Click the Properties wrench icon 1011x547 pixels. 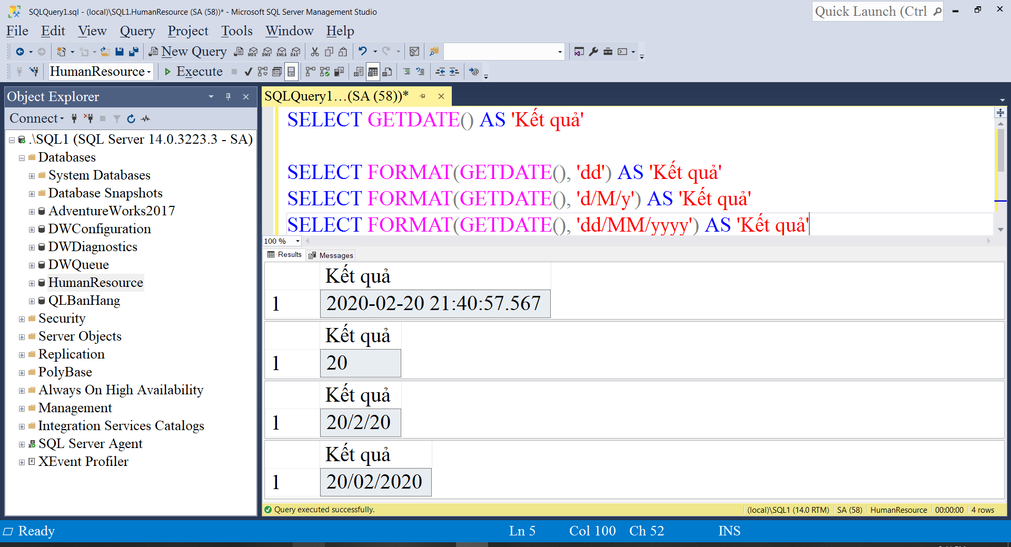coord(593,52)
